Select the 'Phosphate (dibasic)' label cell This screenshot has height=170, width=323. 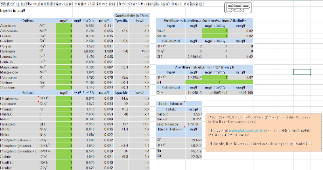point(19,140)
